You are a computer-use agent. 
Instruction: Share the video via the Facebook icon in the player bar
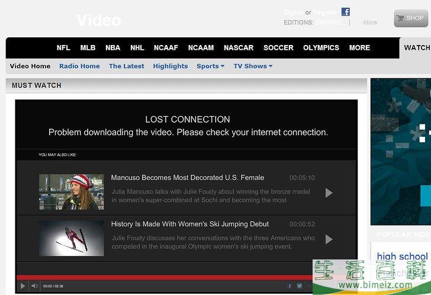pos(290,286)
